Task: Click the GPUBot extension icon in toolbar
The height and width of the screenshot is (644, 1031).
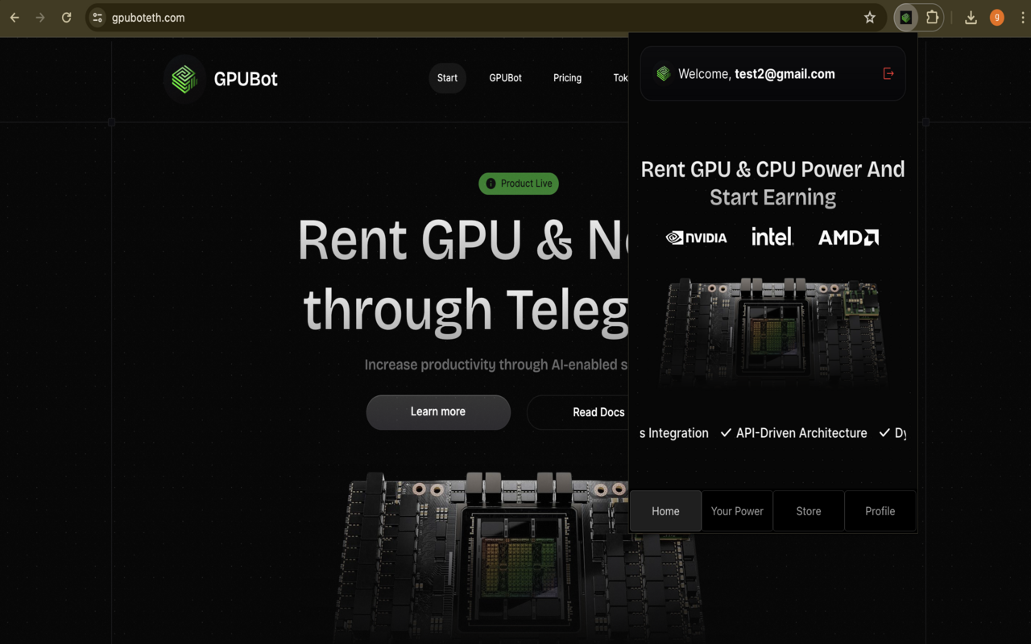Action: pos(906,17)
